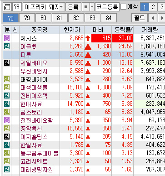The width and height of the screenshot is (165, 176).
Task: Click the red 30.00 rate cell for 체시스
Action: point(122,38)
